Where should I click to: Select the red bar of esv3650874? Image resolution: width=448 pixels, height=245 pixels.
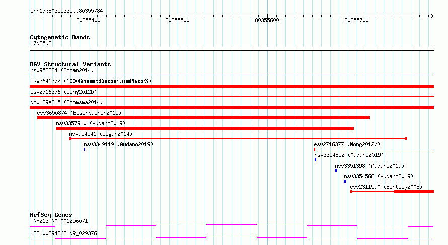(203, 118)
